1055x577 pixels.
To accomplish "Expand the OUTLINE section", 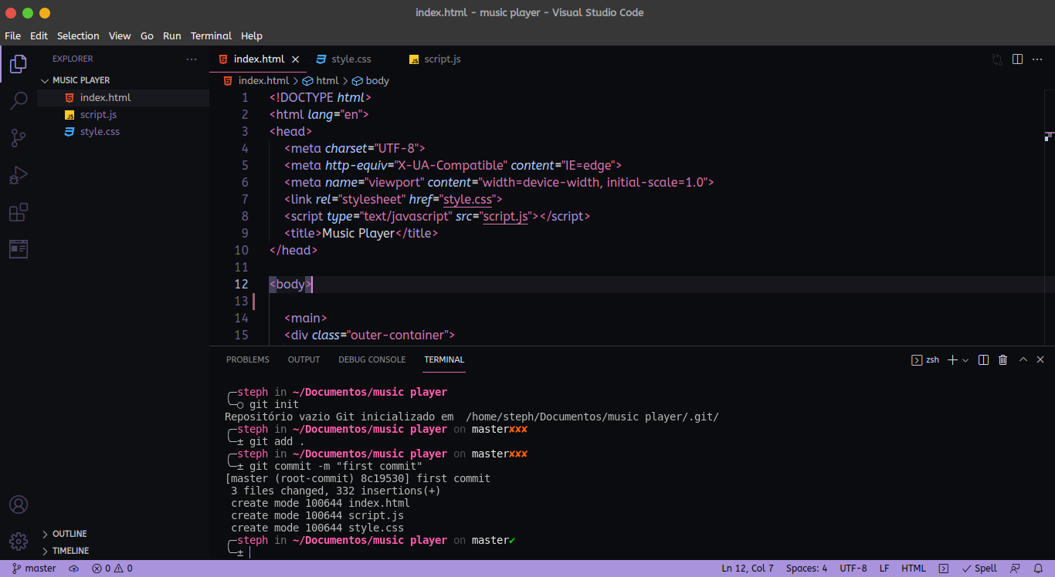I will click(124, 534).
